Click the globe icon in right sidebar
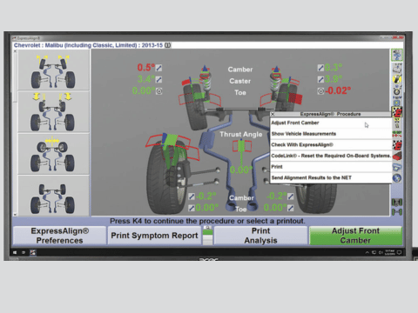 coord(397,178)
